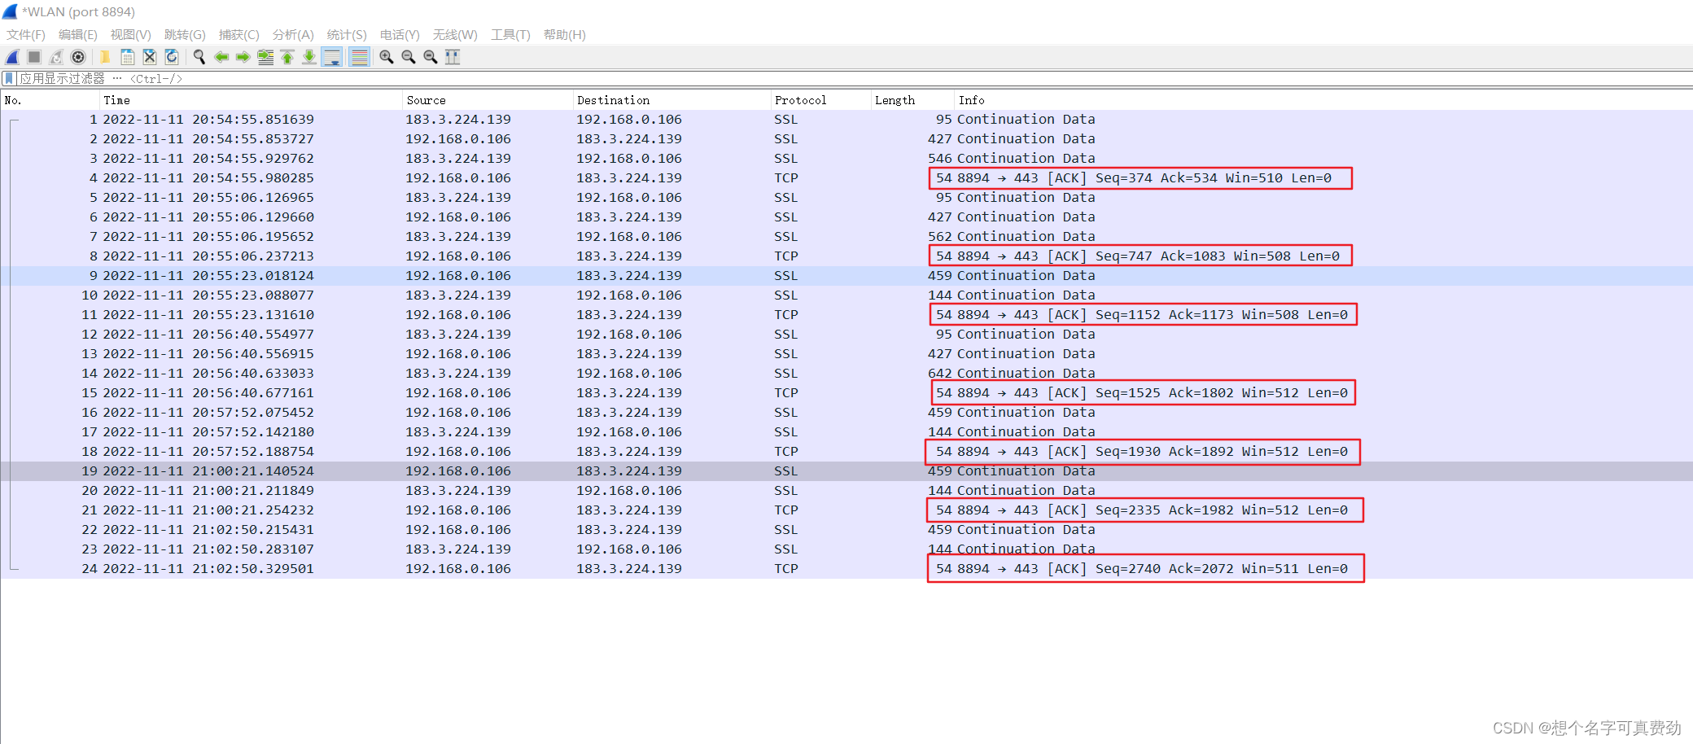Image resolution: width=1693 pixels, height=744 pixels.
Task: Open capture options gear icon
Action: (x=78, y=57)
